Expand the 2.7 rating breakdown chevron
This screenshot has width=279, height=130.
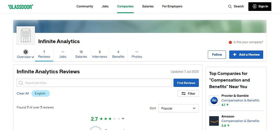point(123,119)
